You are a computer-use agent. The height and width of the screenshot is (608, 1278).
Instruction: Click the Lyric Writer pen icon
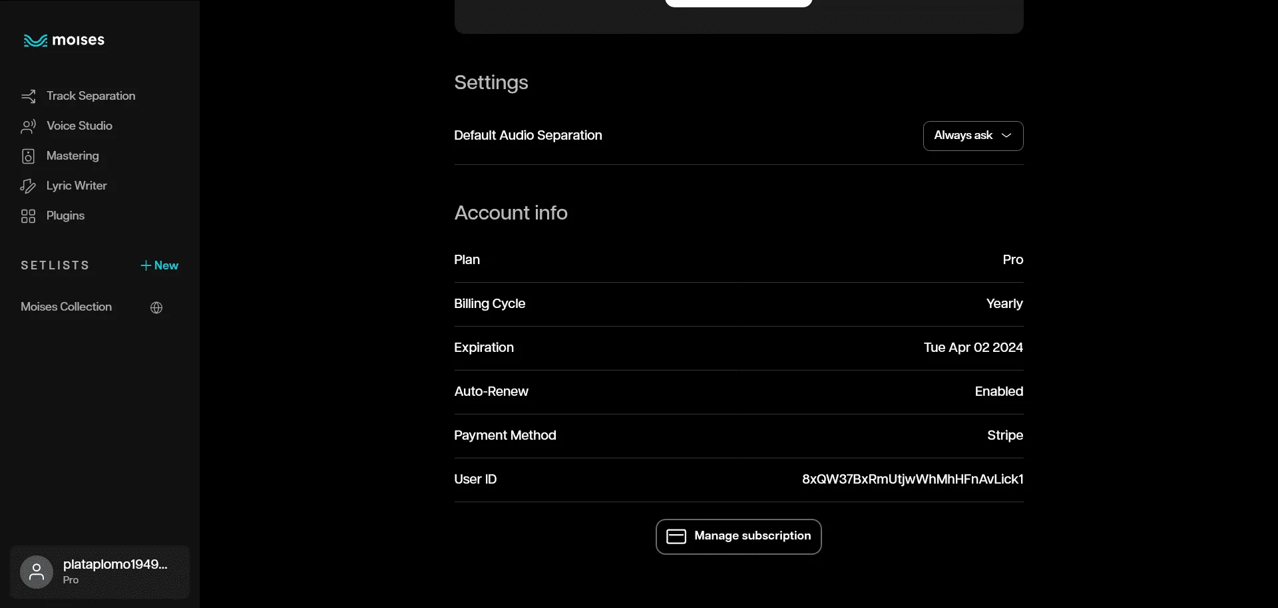(x=28, y=186)
